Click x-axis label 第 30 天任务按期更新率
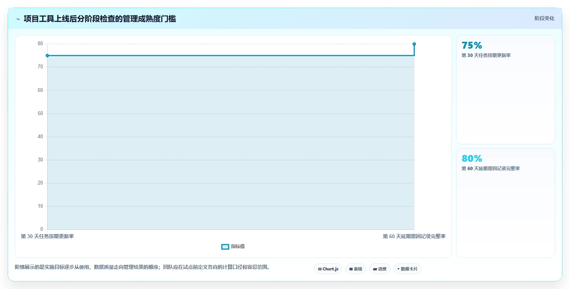570x289 pixels. click(47, 236)
